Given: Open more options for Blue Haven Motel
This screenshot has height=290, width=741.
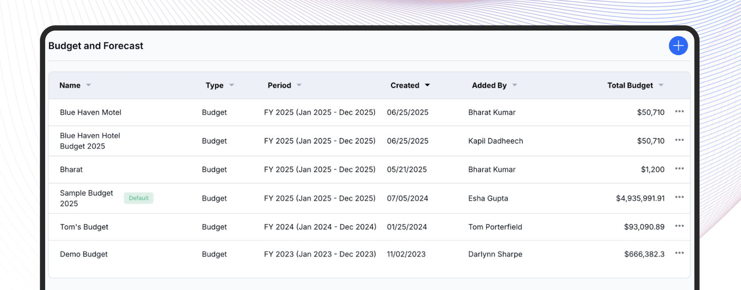Looking at the screenshot, I should coord(679,112).
